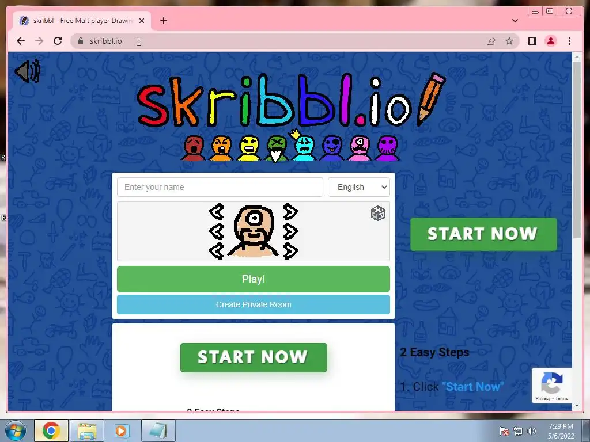The image size is (590, 442).
Task: Click the bottom right avatar arrow
Action: (x=290, y=251)
